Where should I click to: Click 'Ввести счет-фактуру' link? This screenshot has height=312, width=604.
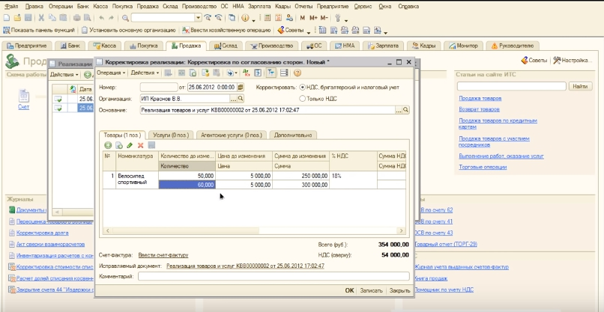coord(163,255)
